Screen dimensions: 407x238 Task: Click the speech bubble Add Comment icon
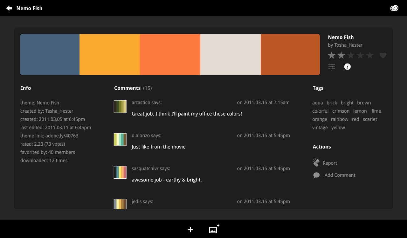tap(316, 175)
